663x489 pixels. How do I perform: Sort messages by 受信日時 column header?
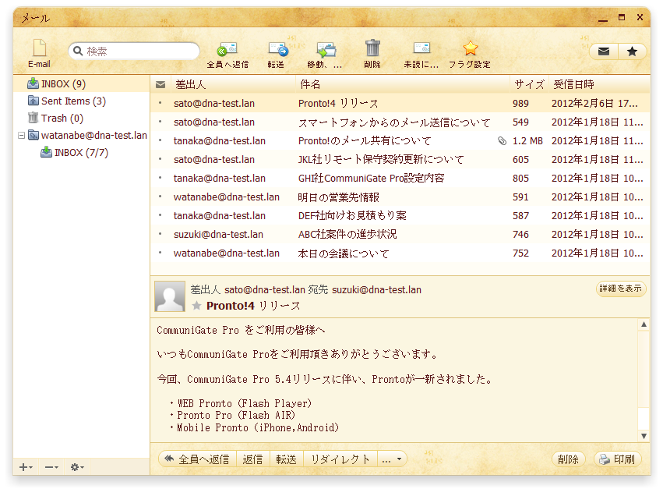(599, 85)
